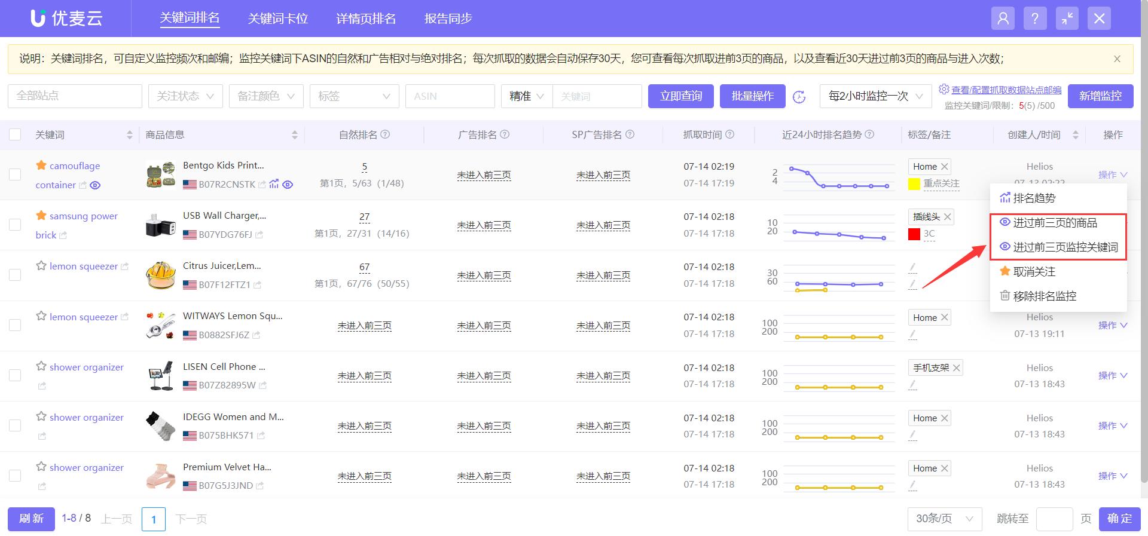This screenshot has width=1148, height=536.
Task: Star the shower organizer keyword for IDEGG
Action: 41,416
